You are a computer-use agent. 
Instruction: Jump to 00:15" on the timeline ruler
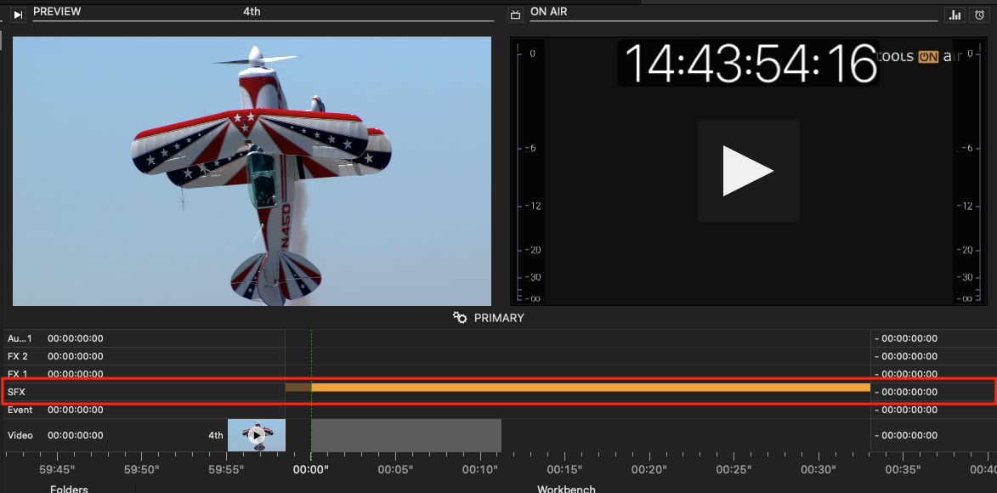coord(564,469)
